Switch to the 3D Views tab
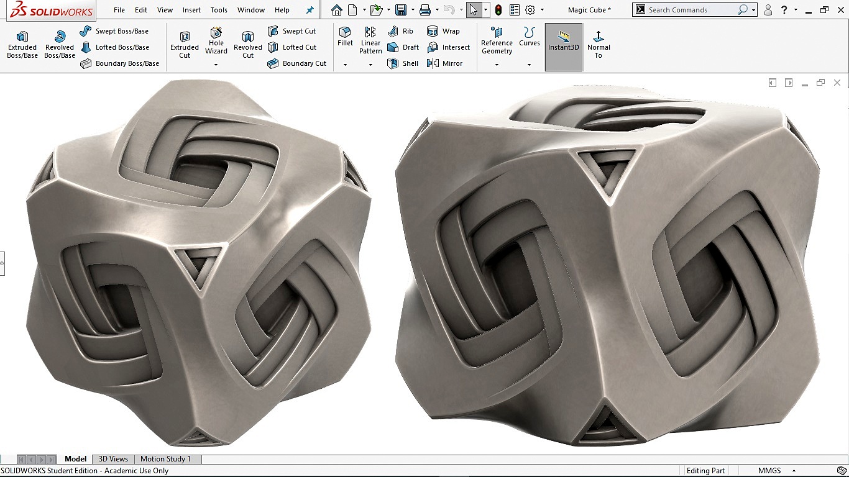Image resolution: width=849 pixels, height=477 pixels. click(113, 459)
